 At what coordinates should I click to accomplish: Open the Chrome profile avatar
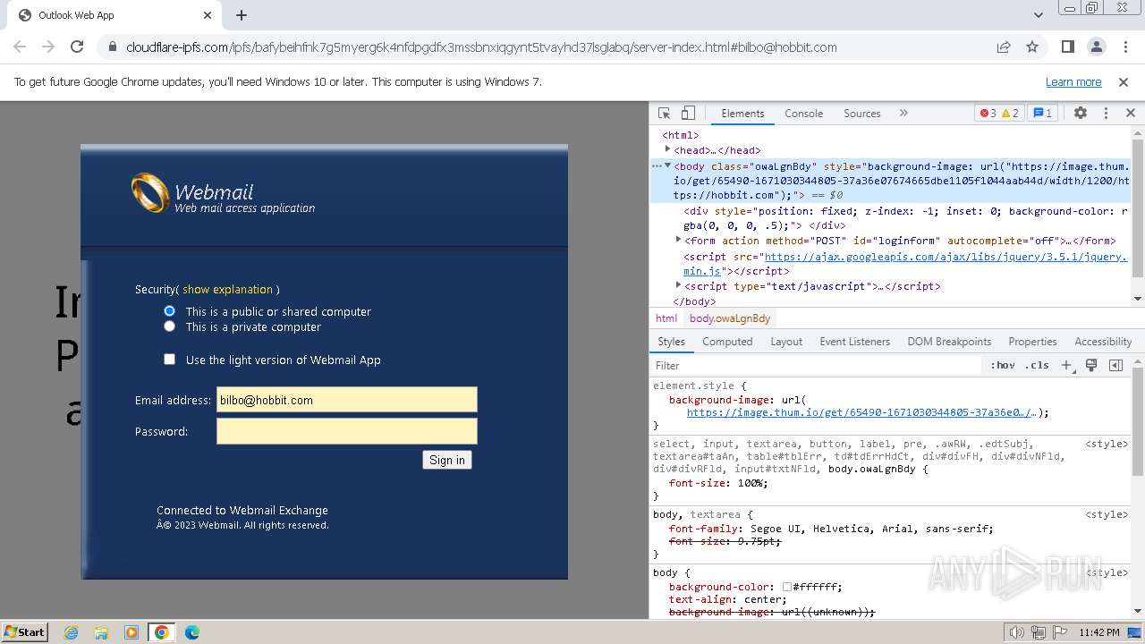(1096, 47)
